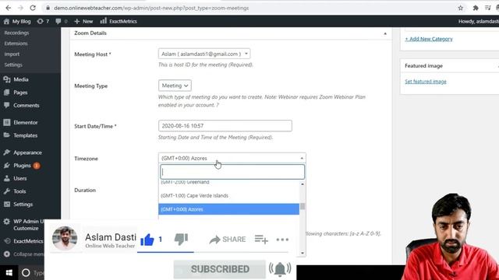Click Add New Category link
The image size is (499, 280).
point(429,39)
